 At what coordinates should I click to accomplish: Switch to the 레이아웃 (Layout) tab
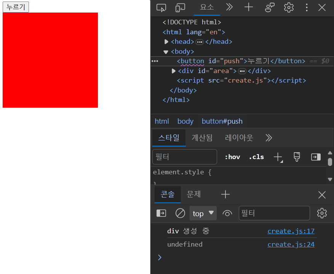(239, 138)
